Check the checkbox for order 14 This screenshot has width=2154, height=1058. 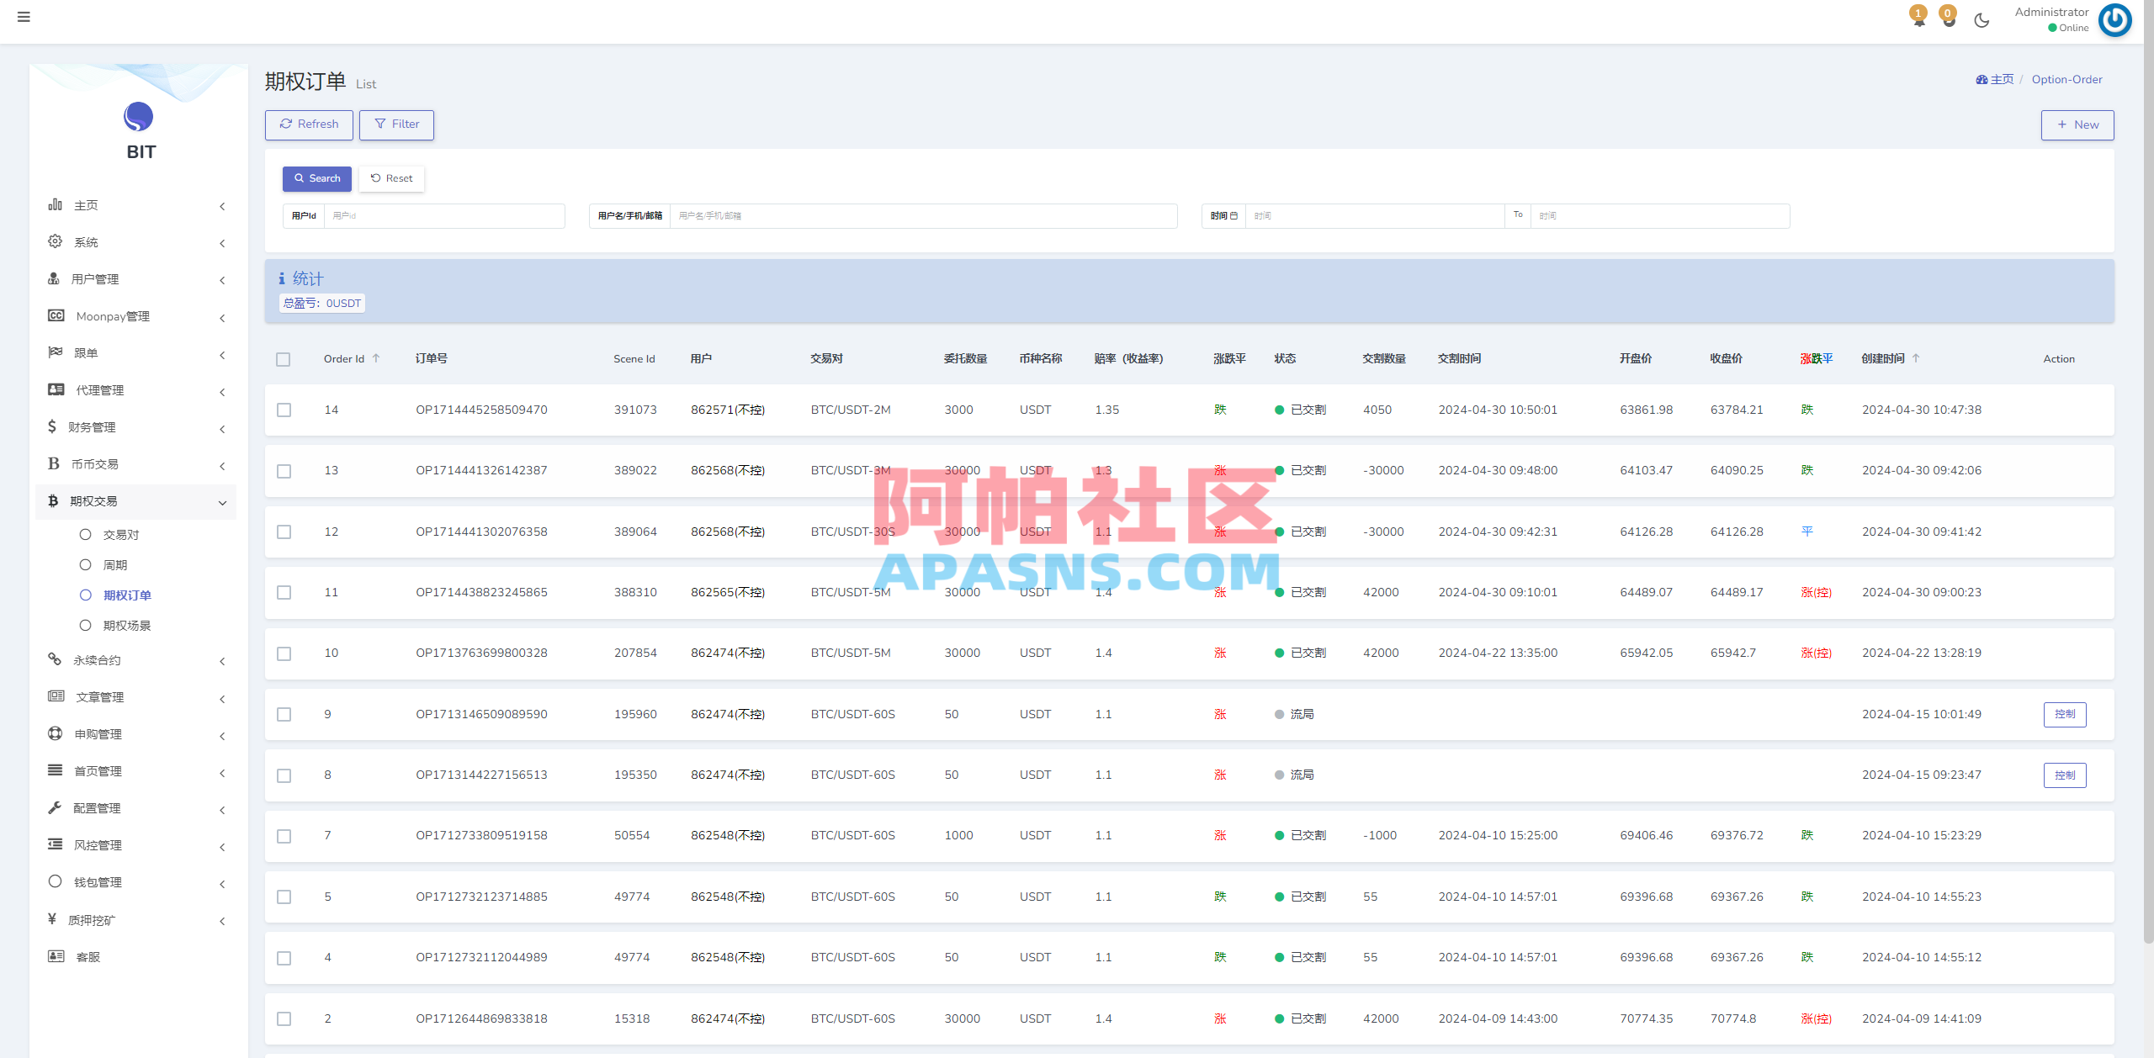click(284, 410)
